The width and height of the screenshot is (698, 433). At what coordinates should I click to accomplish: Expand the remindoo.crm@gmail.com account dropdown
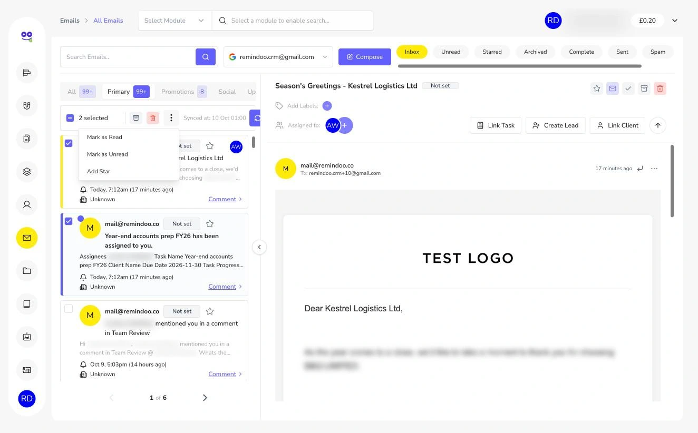[x=278, y=57]
